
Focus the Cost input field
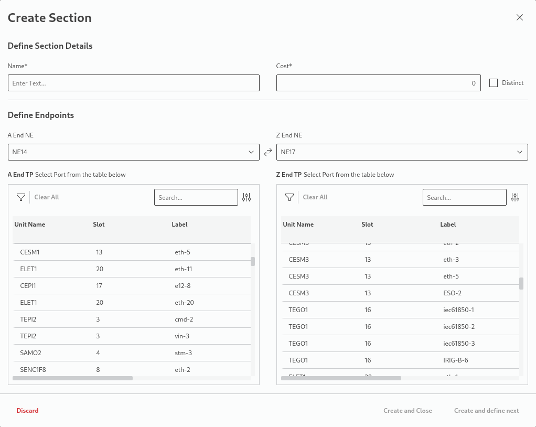coord(378,83)
